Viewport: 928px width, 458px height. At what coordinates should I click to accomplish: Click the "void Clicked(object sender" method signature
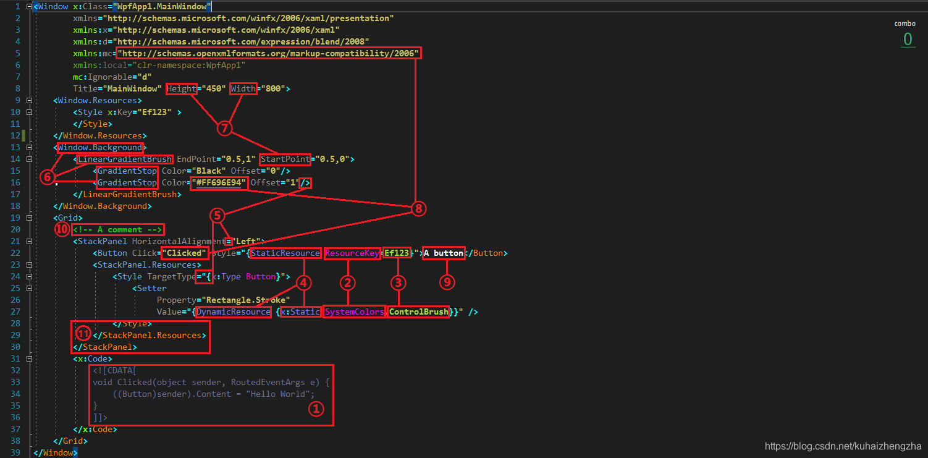tap(157, 383)
